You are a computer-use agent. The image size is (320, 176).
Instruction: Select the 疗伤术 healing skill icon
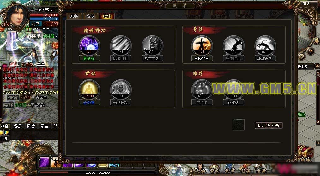tap(202, 90)
